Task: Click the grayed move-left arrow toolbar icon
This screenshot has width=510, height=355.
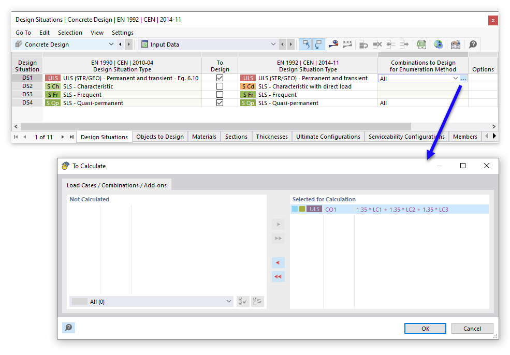Action: [390, 44]
